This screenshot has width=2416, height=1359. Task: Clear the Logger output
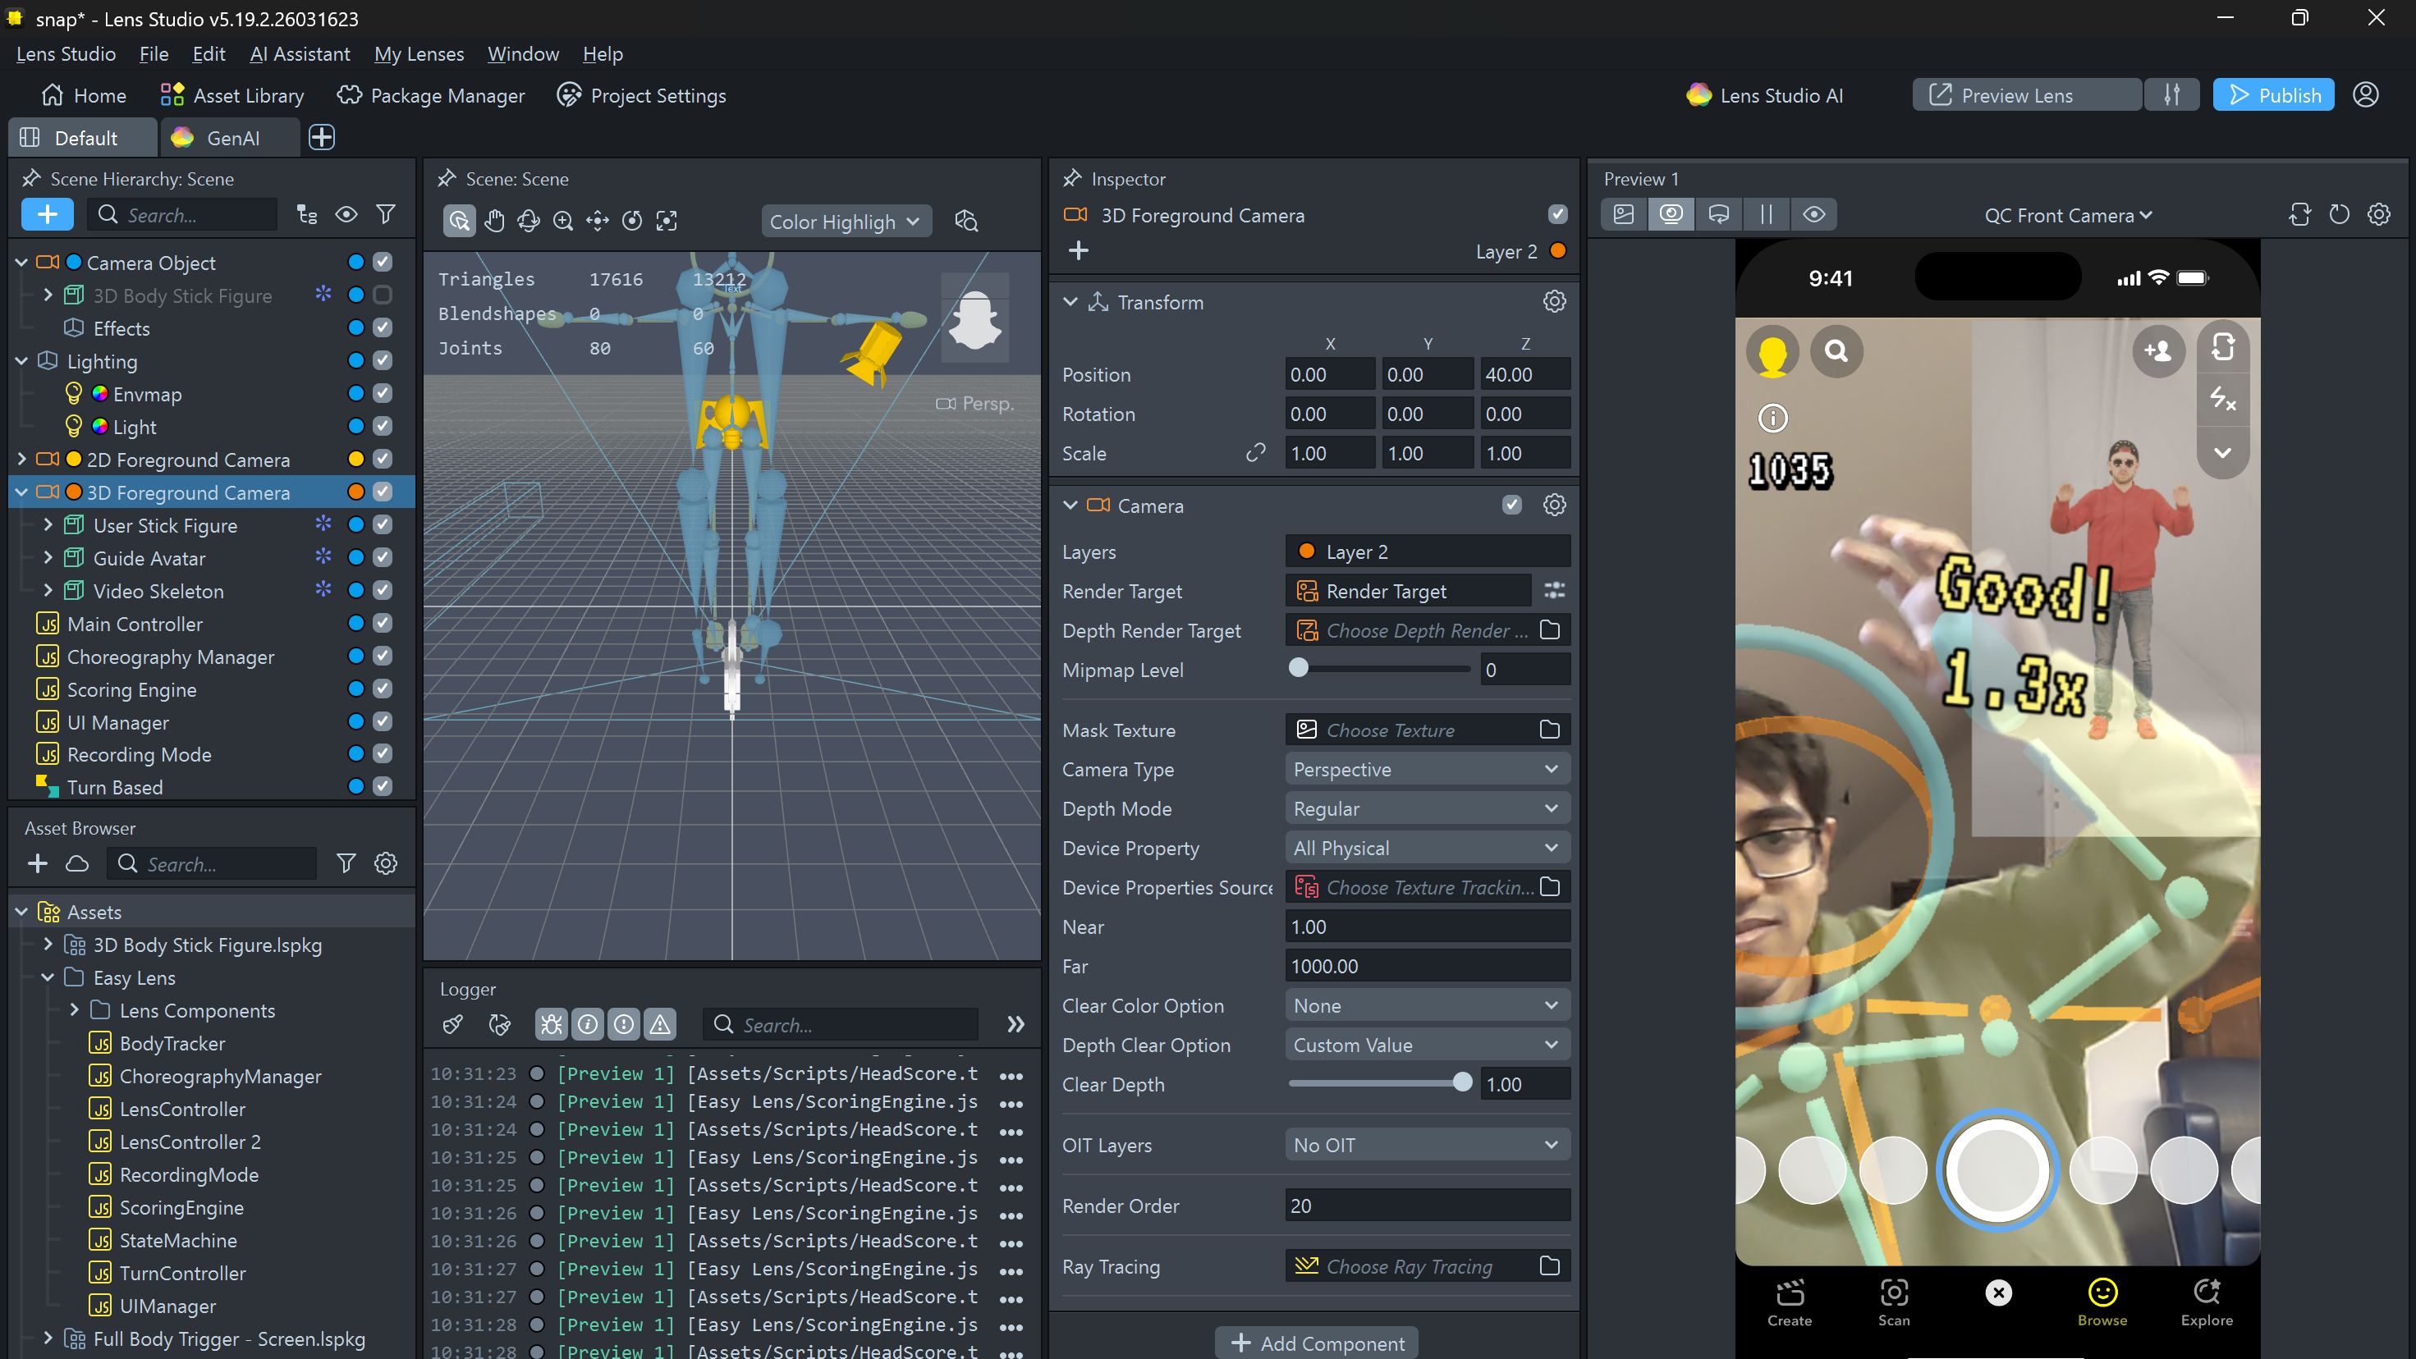pyautogui.click(x=453, y=1024)
